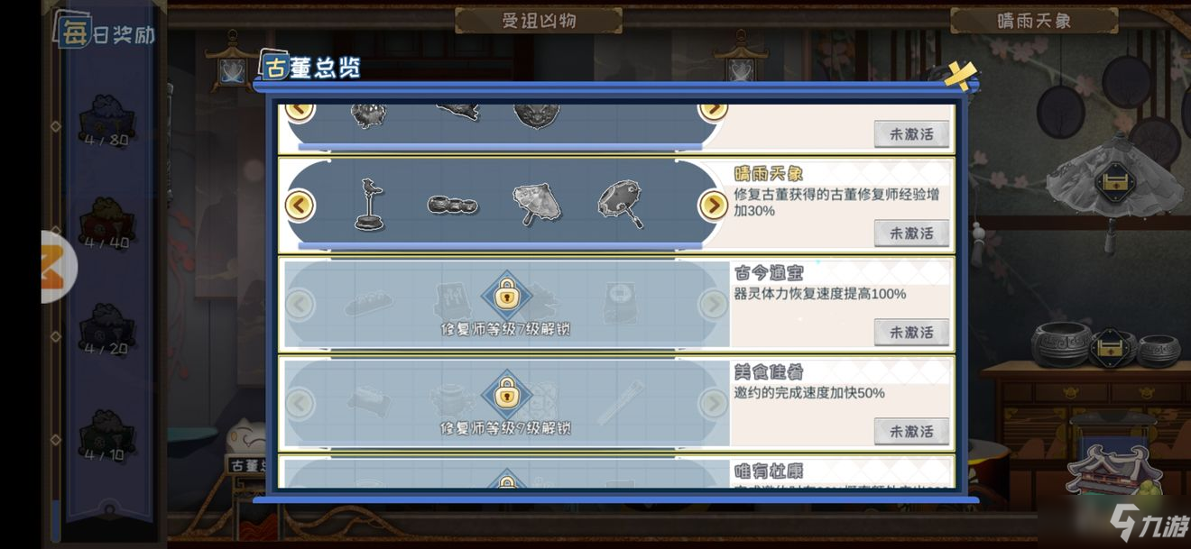Close the 古董总览 panel with the X

coord(961,77)
